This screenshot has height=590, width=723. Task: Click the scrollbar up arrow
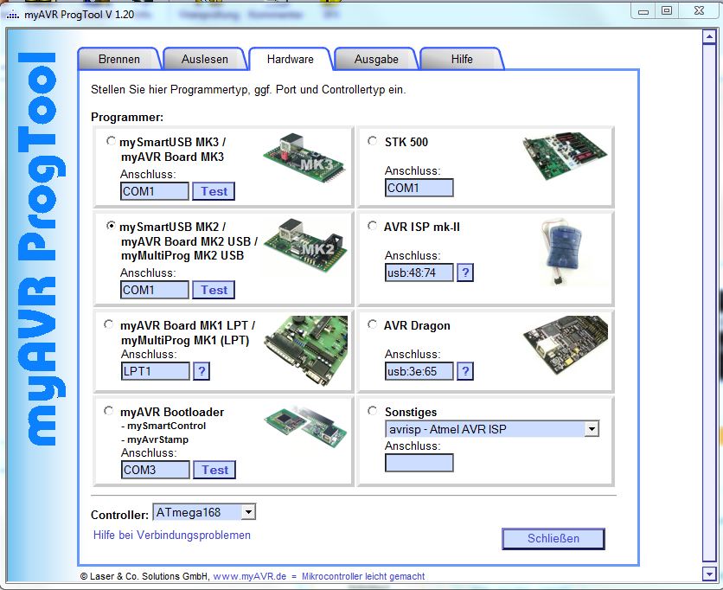(x=708, y=36)
